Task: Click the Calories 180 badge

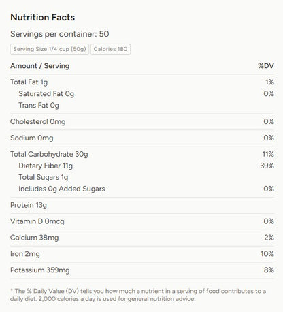Action: coord(110,49)
